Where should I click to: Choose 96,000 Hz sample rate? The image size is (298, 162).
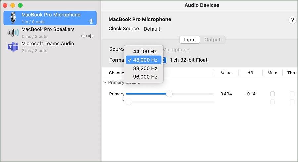click(x=143, y=77)
